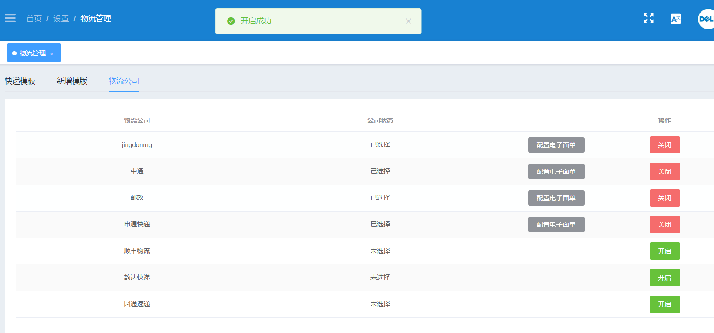Open the Dell user avatar menu

(x=706, y=19)
